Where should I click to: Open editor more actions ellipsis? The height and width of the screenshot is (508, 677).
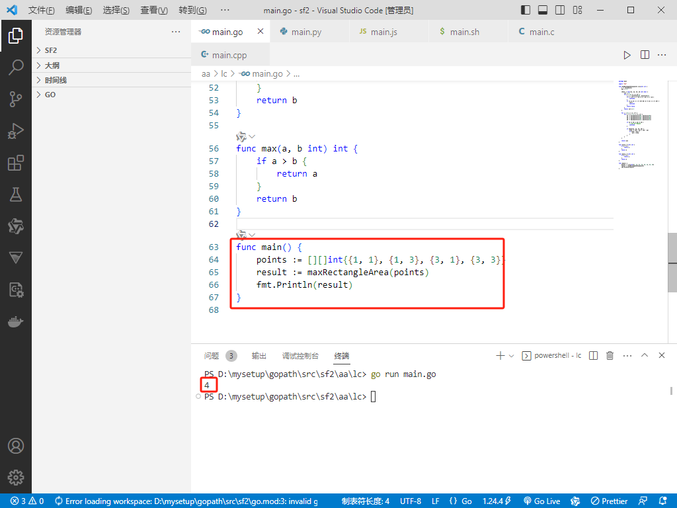[x=662, y=55]
